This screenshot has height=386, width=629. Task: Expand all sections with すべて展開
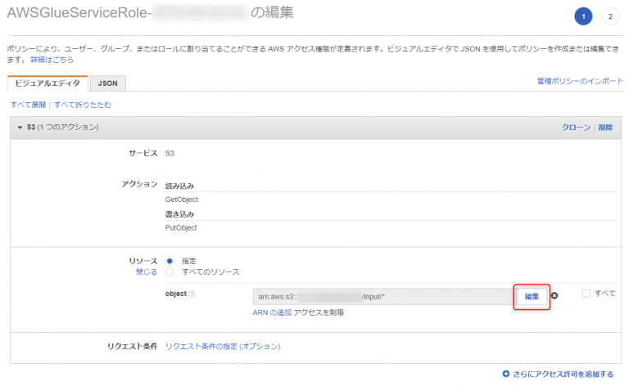(x=28, y=105)
